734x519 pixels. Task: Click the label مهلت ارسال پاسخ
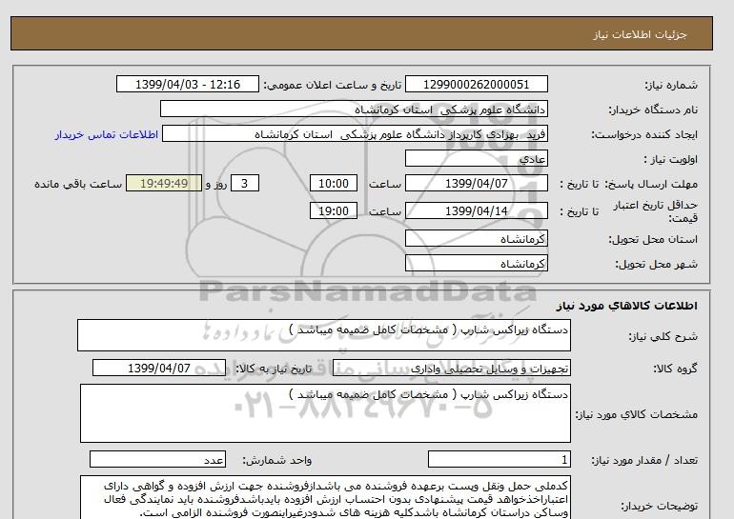651,184
